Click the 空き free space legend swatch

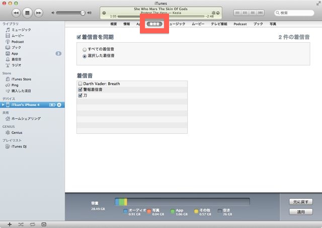coord(220,211)
